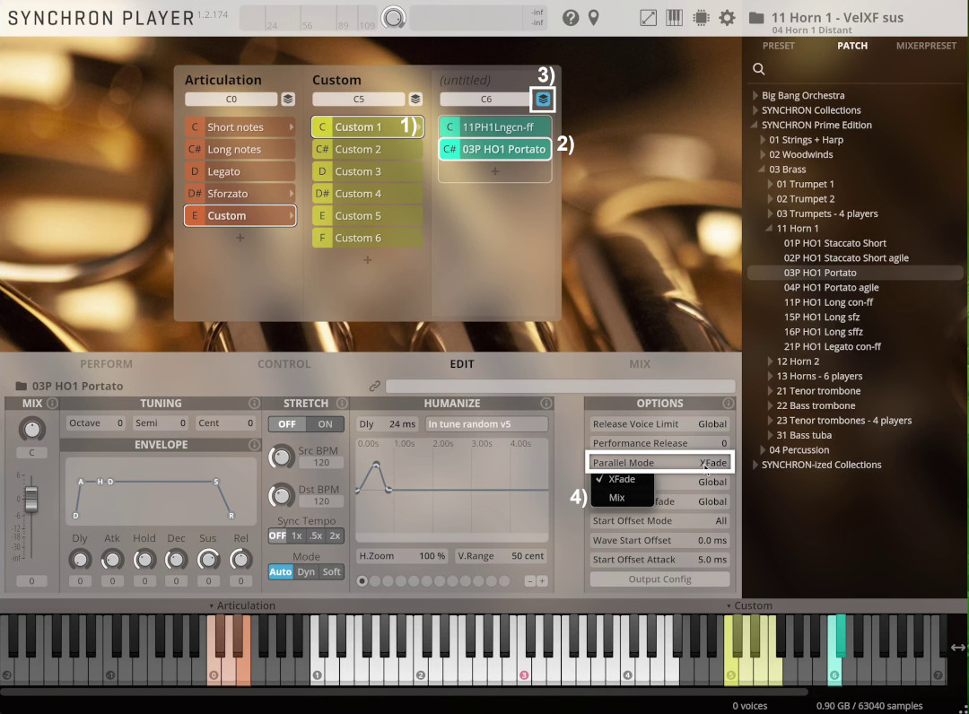Switch Stretch to OFF
969x714 pixels.
(x=287, y=424)
